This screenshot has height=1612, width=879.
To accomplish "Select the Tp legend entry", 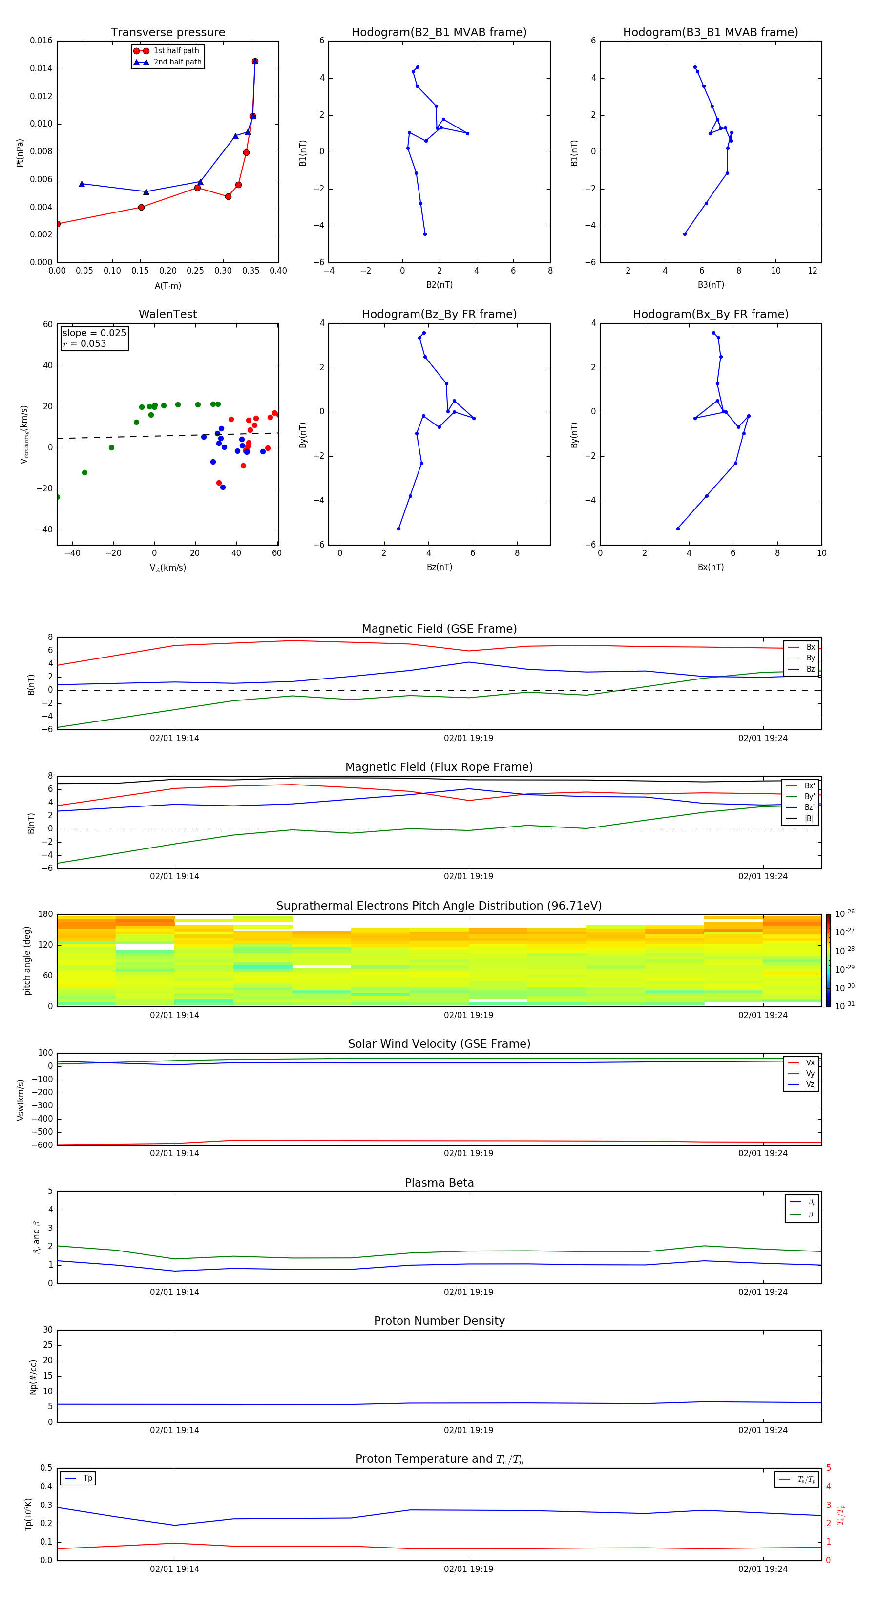I will coord(78,1478).
